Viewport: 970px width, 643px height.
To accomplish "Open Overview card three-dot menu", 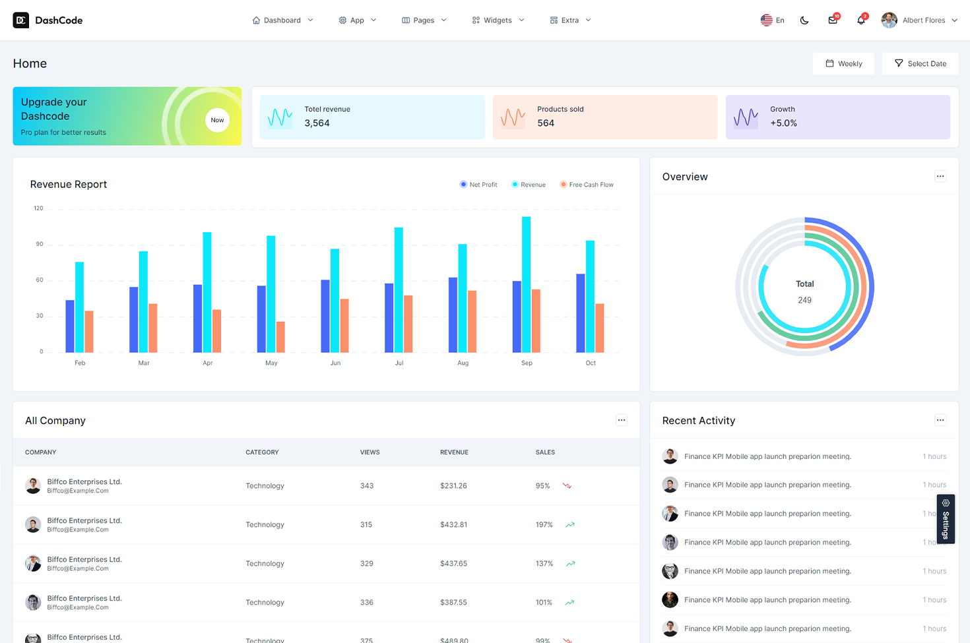I will [x=940, y=176].
